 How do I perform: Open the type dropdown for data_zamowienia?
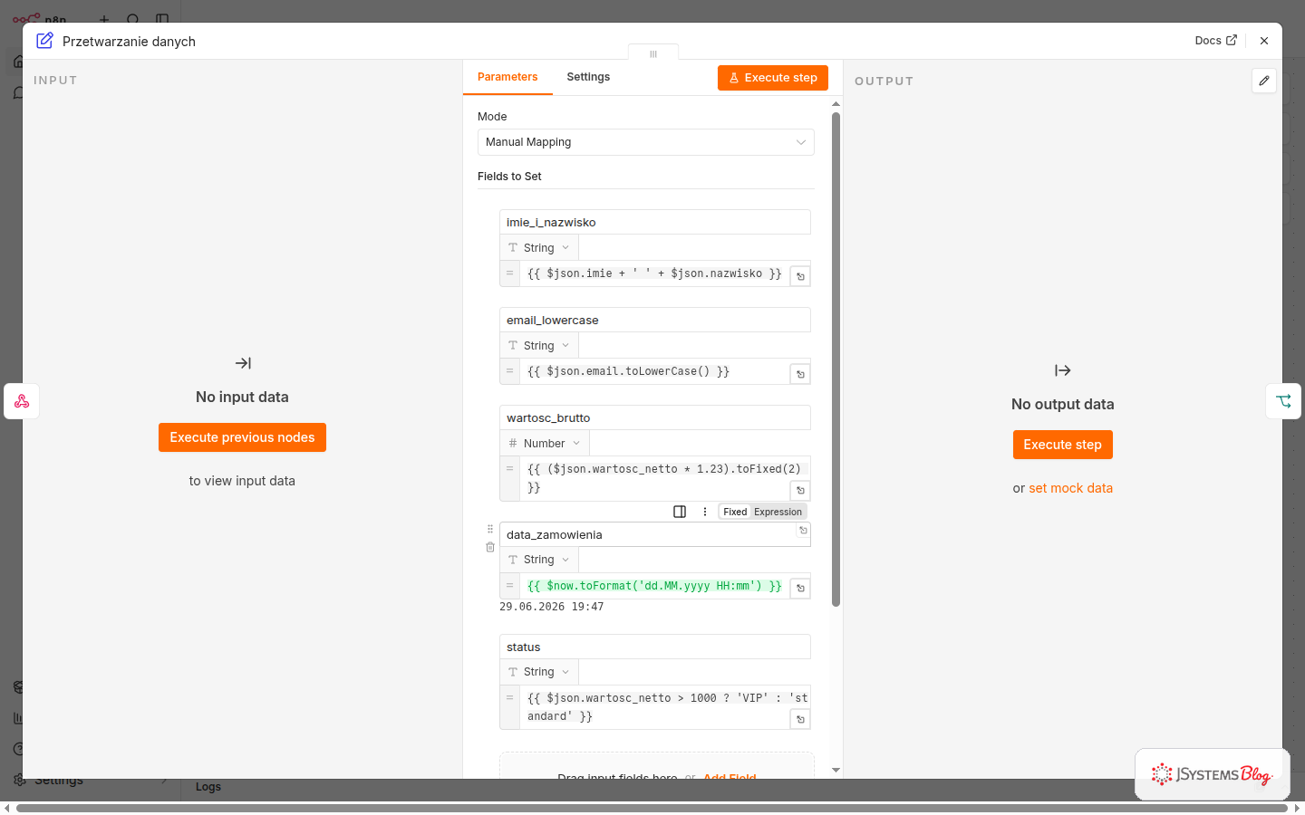tap(539, 560)
